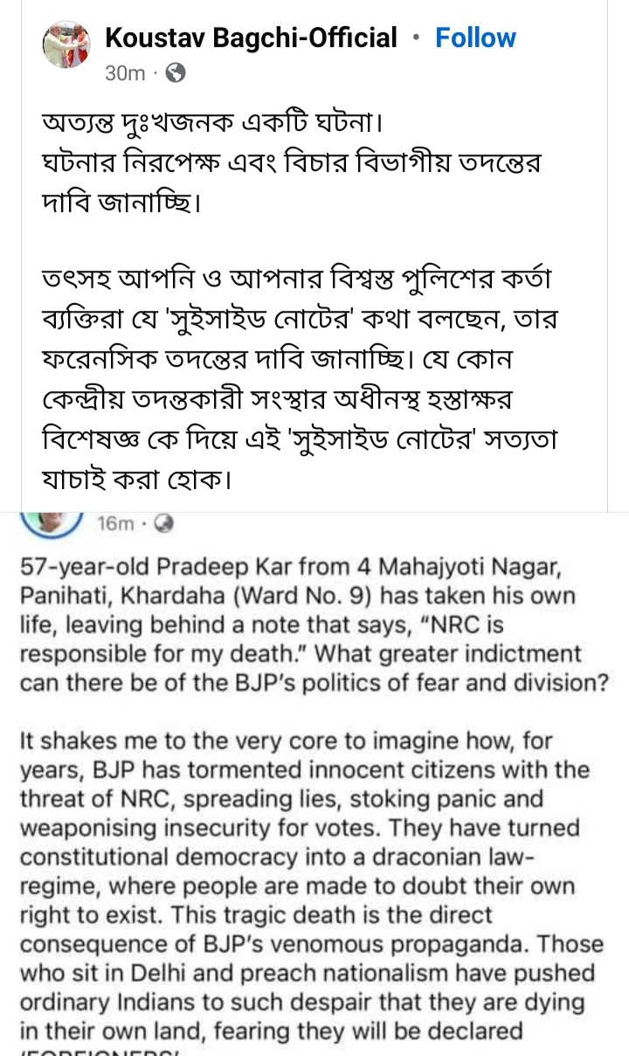Click the Koustav Bagchi-Official page name

(251, 38)
